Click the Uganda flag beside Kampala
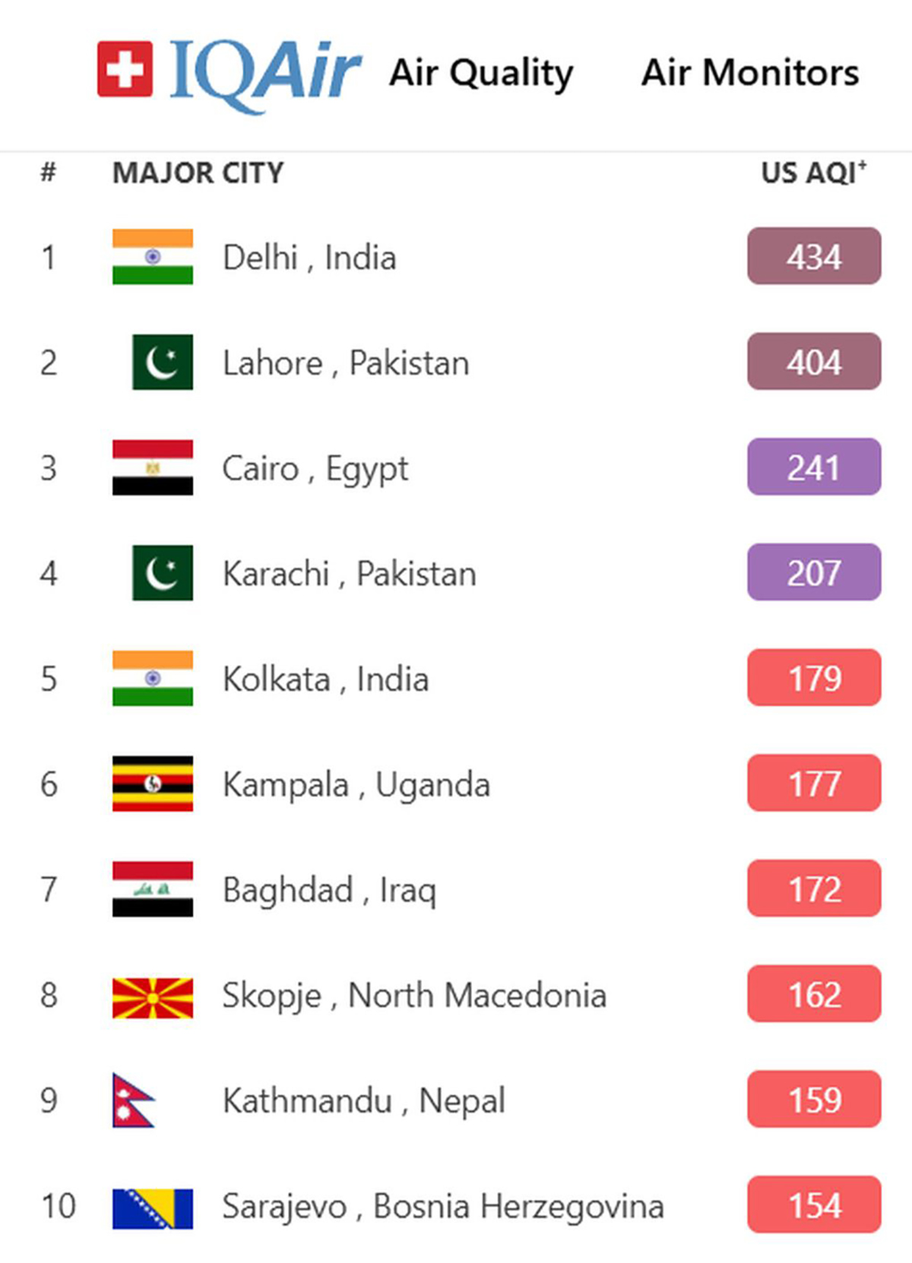This screenshot has height=1263, width=912. click(x=153, y=783)
